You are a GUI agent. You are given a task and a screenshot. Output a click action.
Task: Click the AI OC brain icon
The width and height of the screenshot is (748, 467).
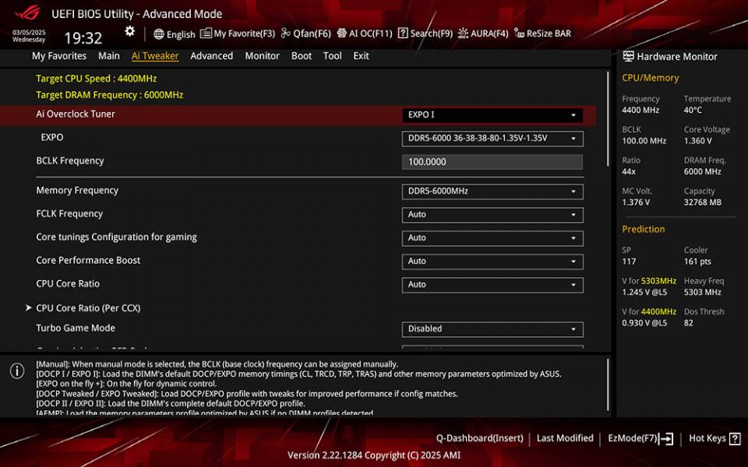[x=341, y=33]
